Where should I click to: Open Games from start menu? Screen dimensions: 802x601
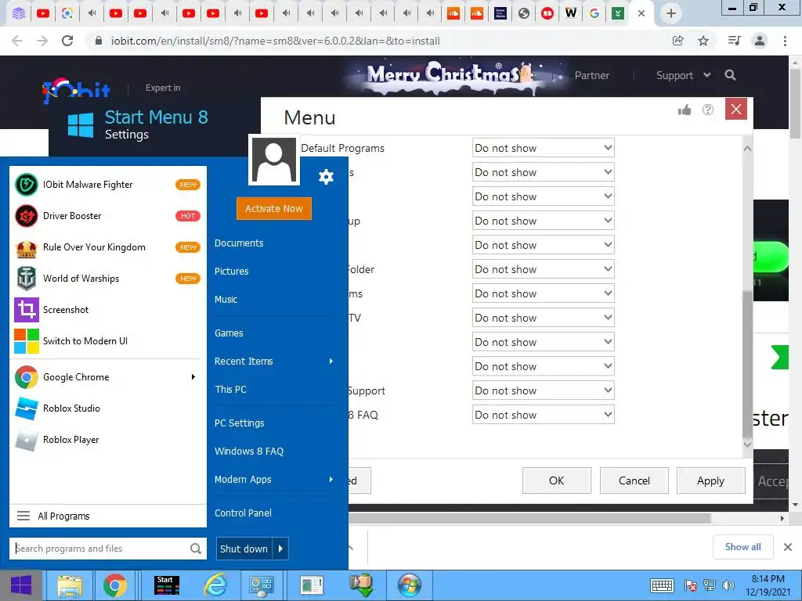point(229,333)
